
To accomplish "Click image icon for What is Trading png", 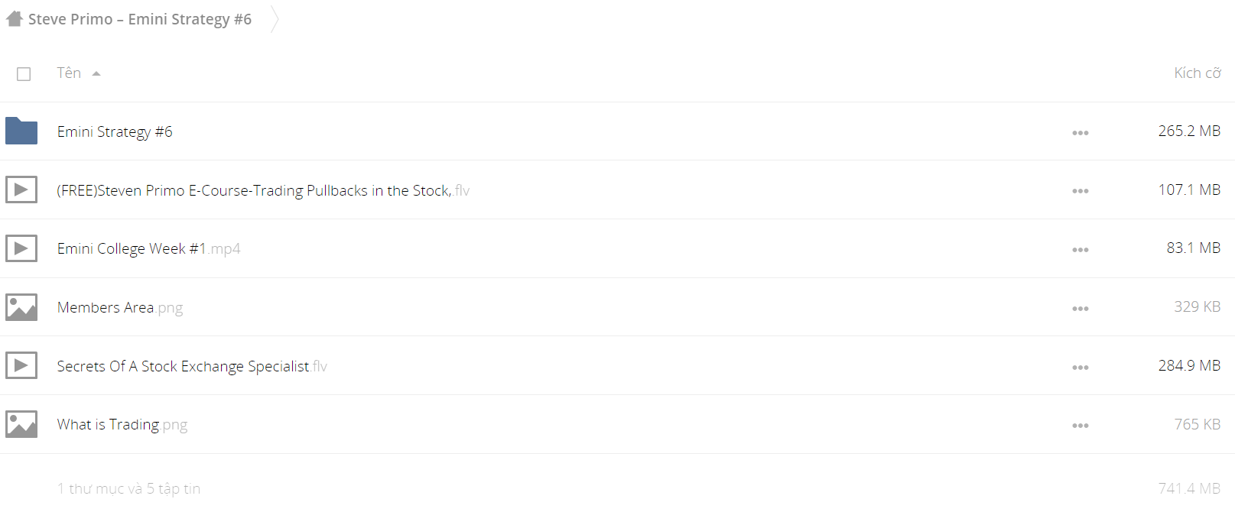I will click(21, 424).
